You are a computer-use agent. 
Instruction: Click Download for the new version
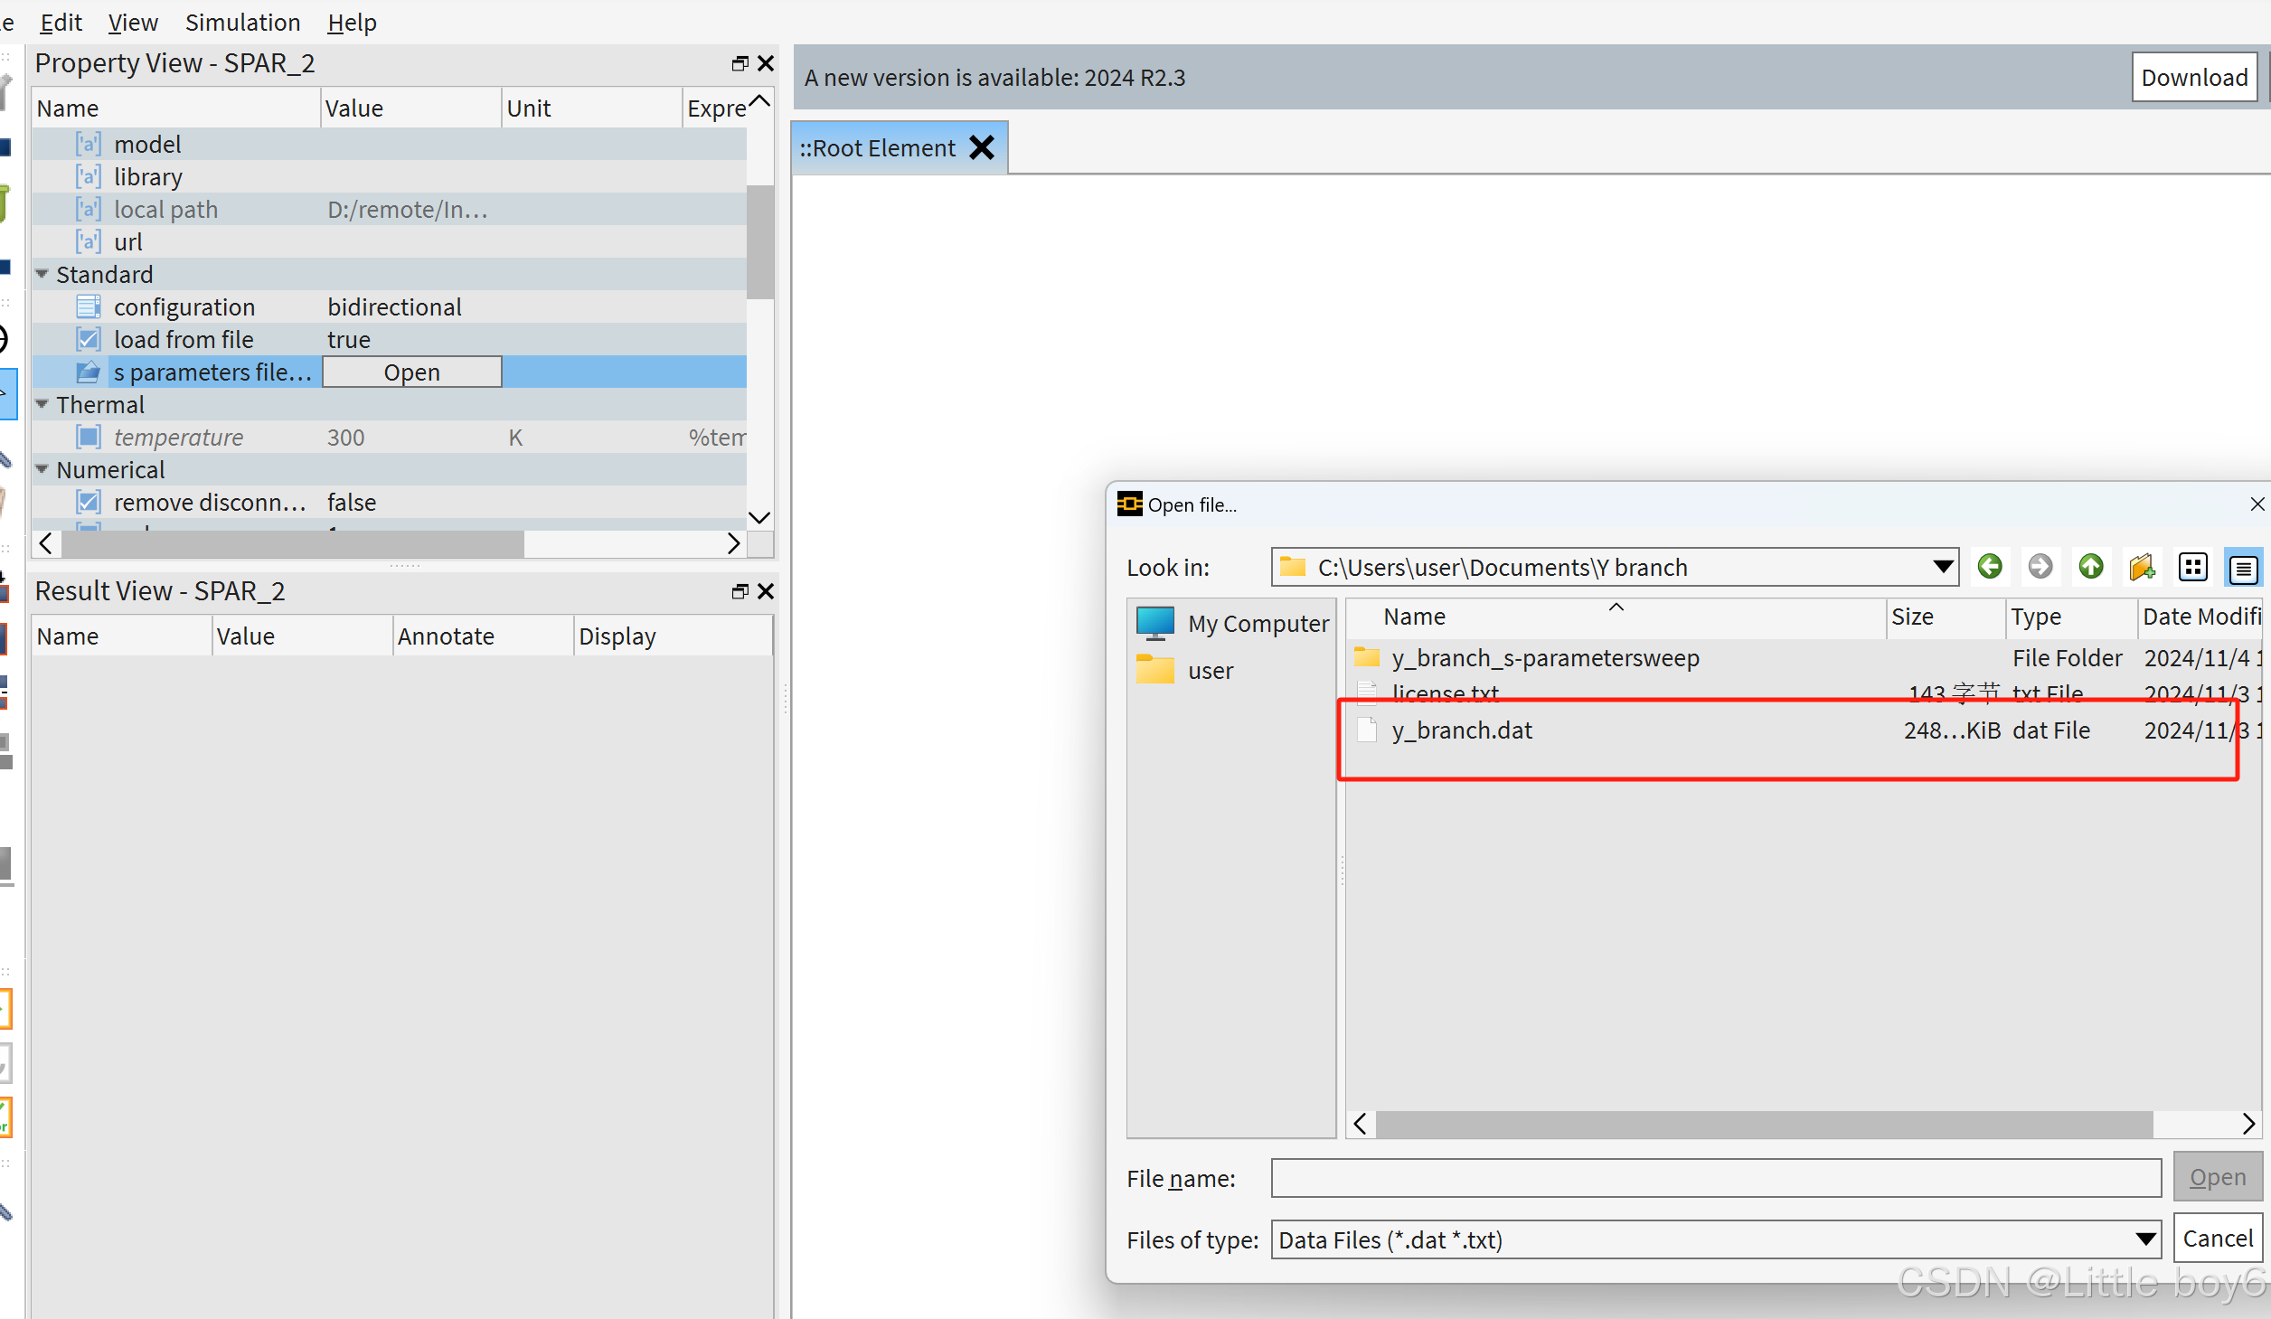click(2194, 77)
